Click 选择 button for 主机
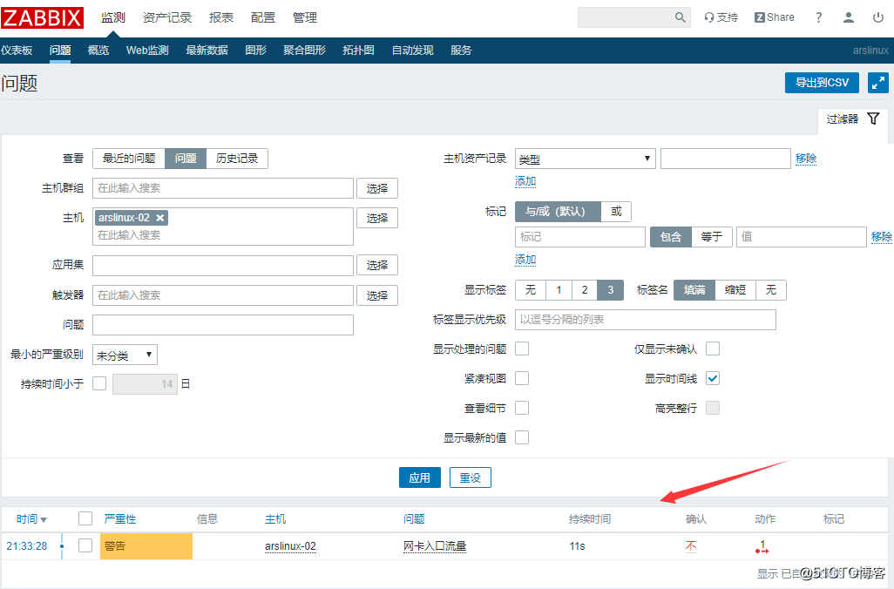The image size is (894, 589). coord(377,218)
